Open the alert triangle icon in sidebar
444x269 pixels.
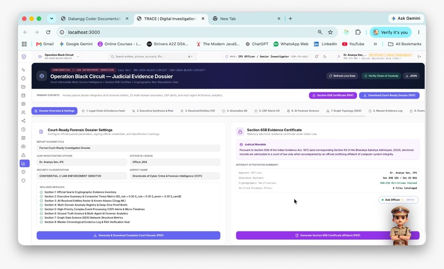(x=24, y=155)
